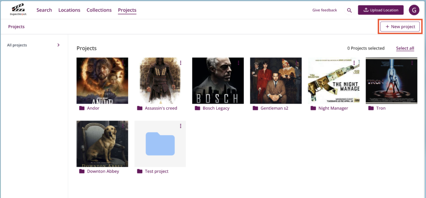
Task: Switch to the Locations tab
Action: click(69, 10)
